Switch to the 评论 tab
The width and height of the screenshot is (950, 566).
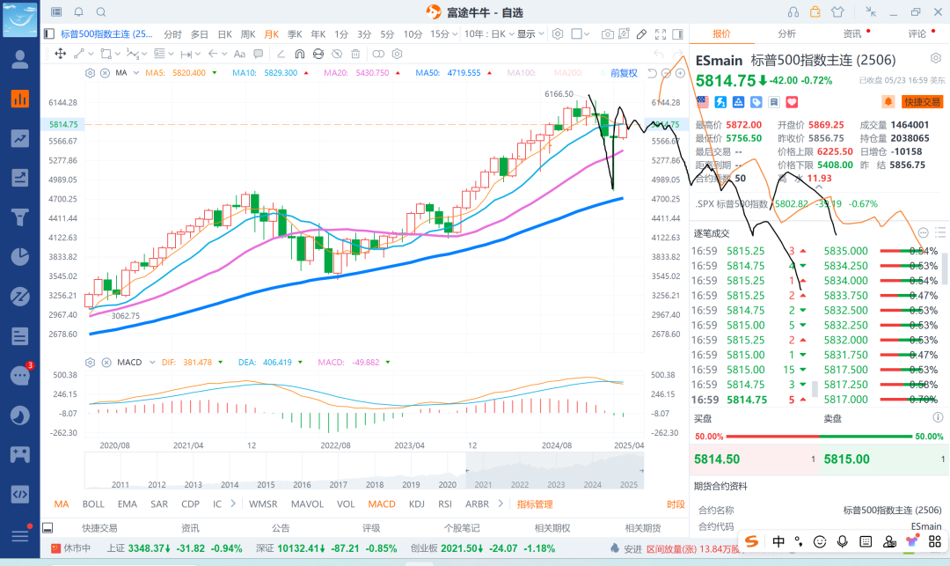click(917, 34)
